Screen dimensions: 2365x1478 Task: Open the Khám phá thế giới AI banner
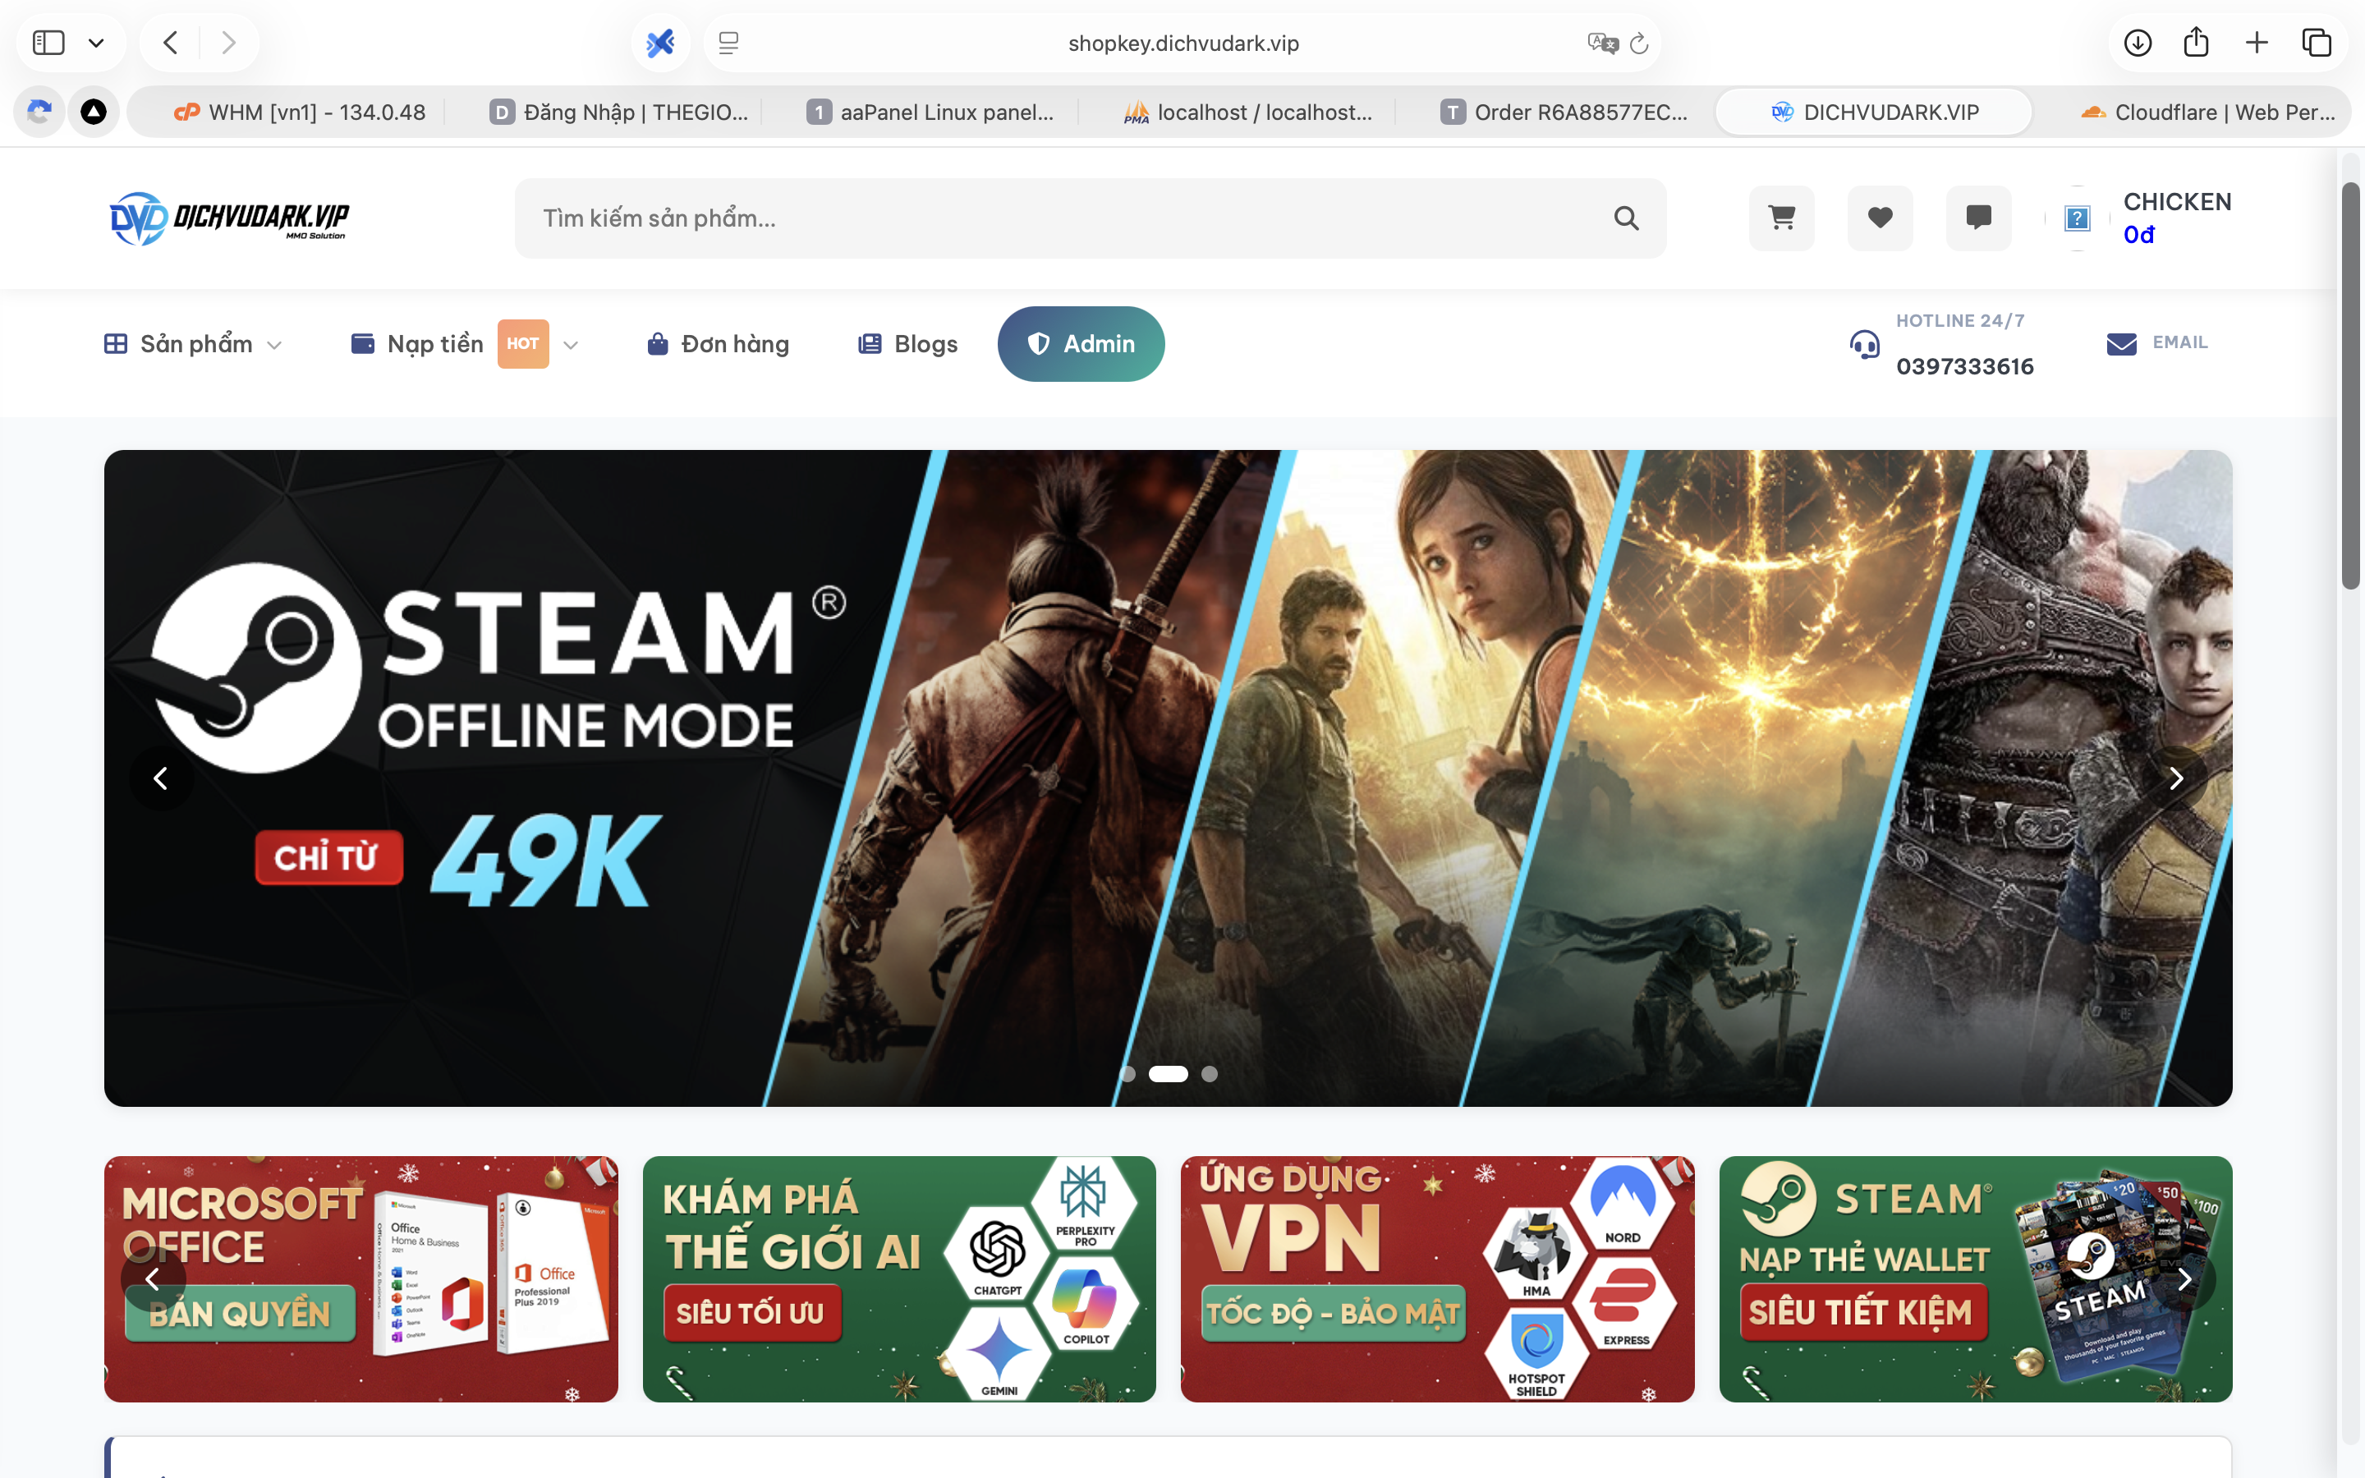click(899, 1278)
